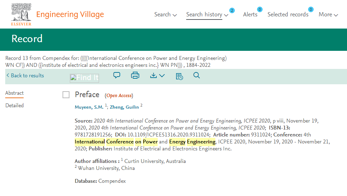Click the magnifying glass search icon
This screenshot has height=196, width=347.
[x=197, y=75]
